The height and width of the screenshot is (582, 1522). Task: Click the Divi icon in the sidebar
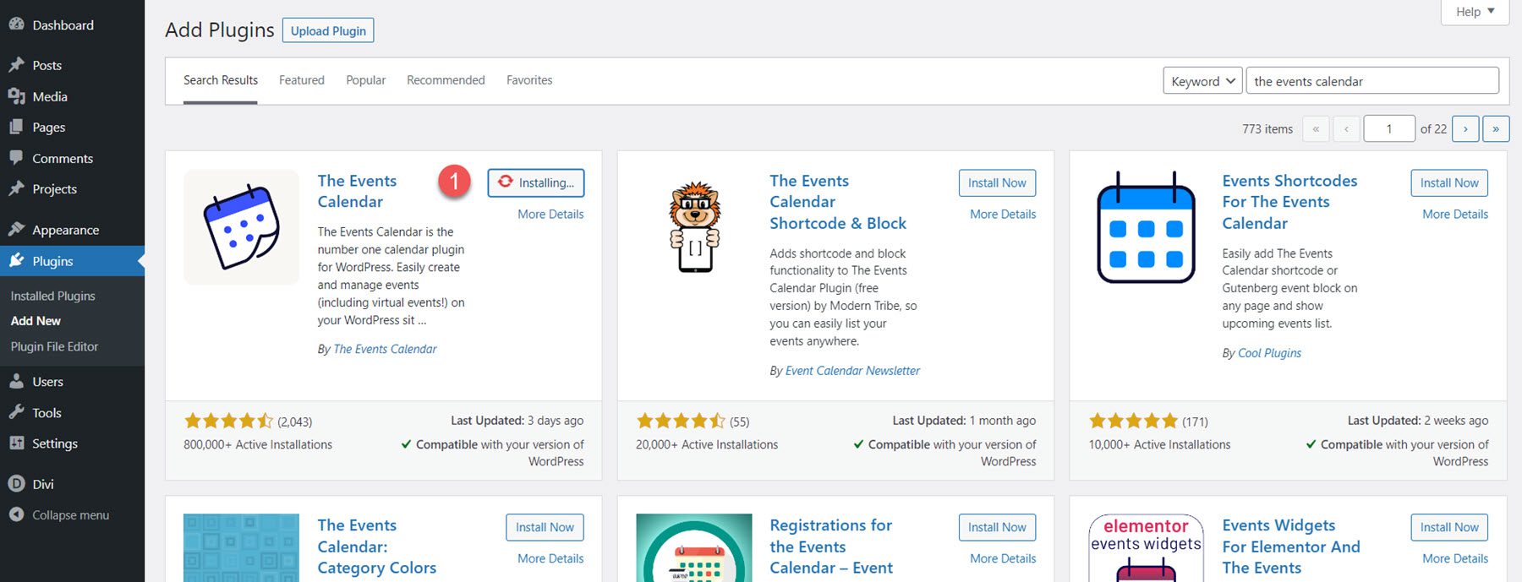(15, 483)
